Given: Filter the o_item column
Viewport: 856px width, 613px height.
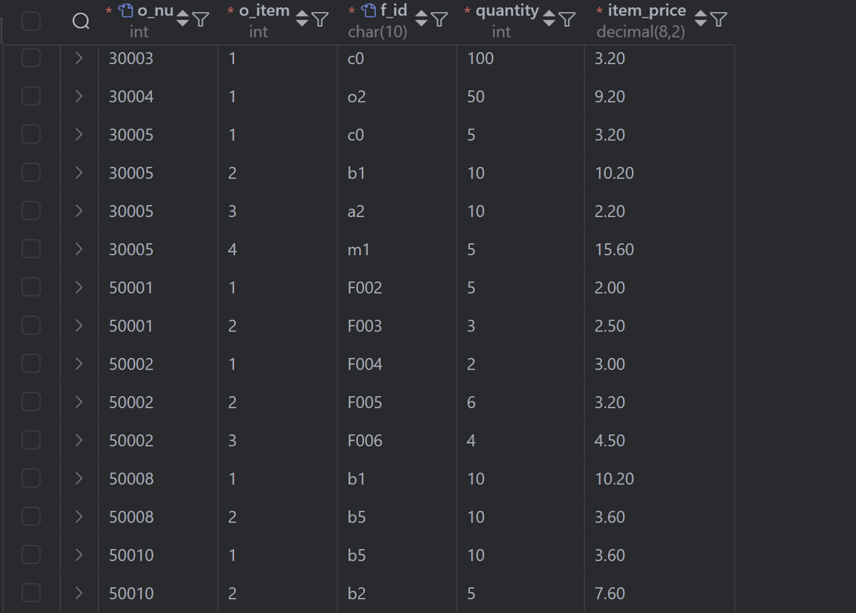Looking at the screenshot, I should (320, 19).
